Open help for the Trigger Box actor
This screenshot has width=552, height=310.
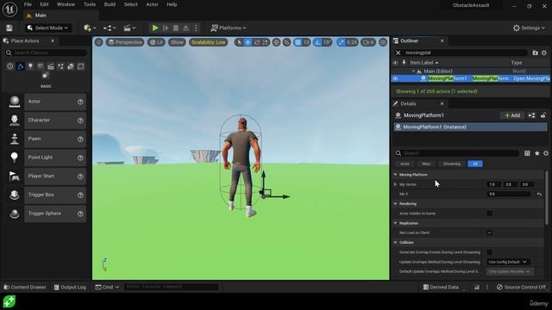point(80,195)
